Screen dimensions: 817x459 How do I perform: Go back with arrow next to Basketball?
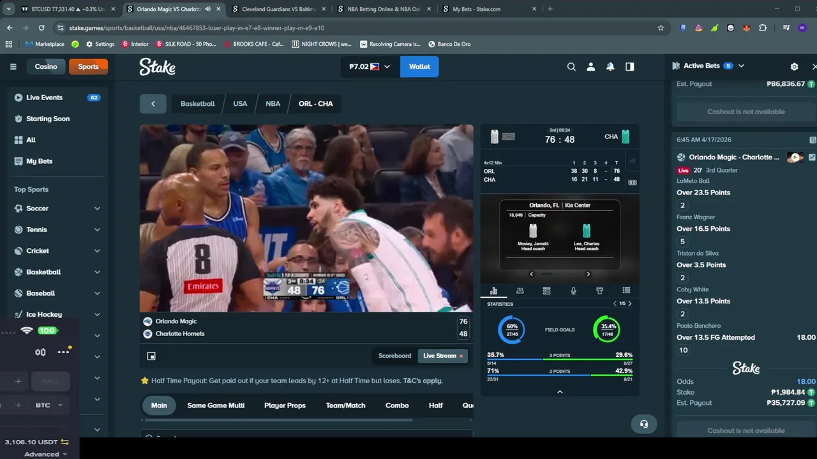click(x=153, y=104)
